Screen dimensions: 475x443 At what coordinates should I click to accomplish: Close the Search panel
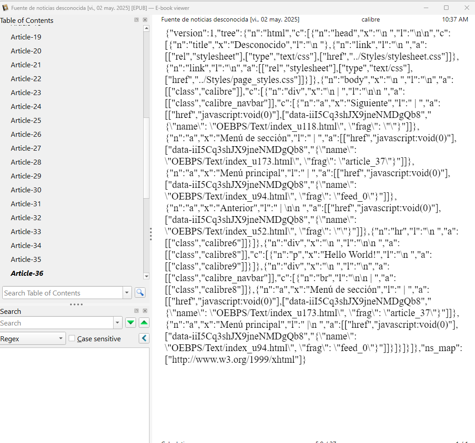click(145, 311)
